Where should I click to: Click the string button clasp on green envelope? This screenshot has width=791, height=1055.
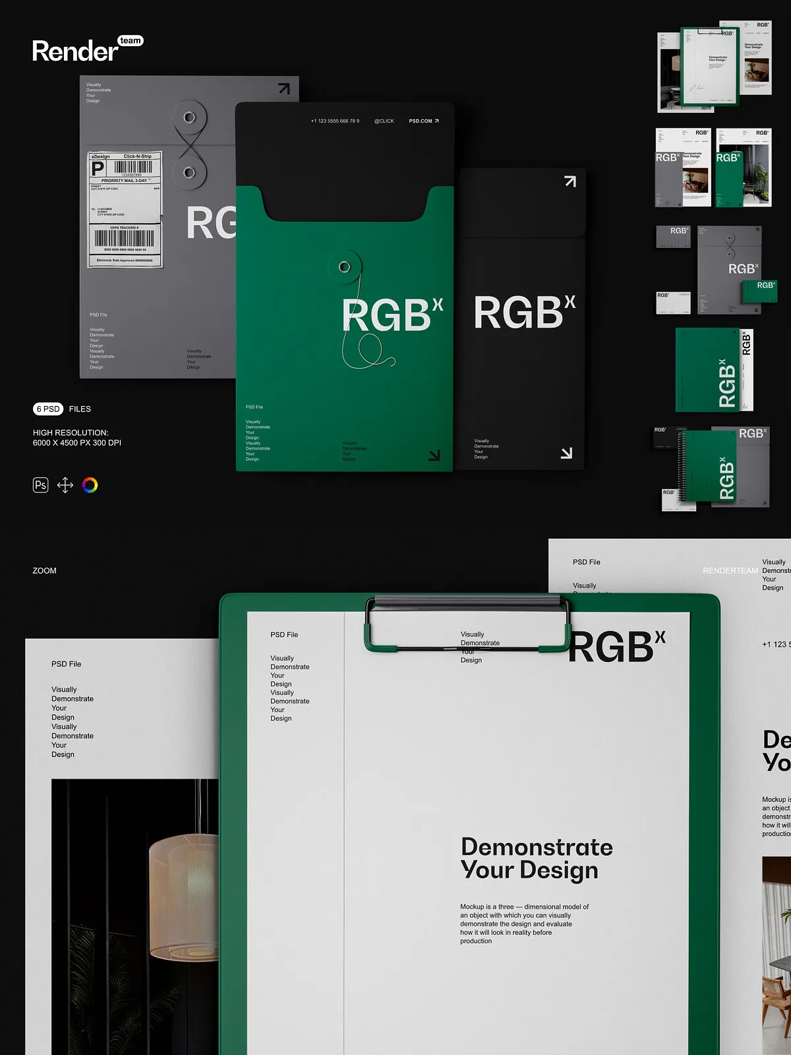344,266
